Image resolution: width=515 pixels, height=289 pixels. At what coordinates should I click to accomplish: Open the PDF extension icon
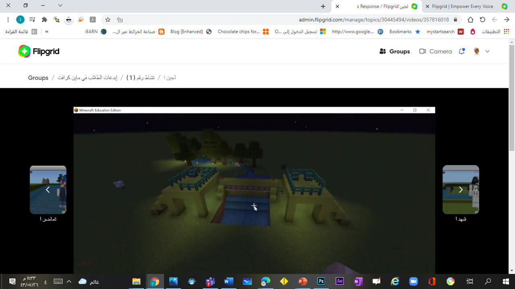pyautogui.click(x=93, y=20)
